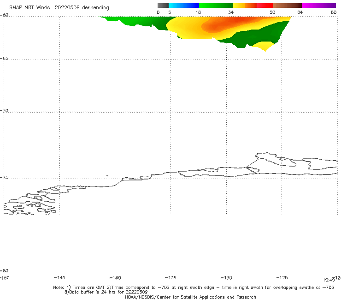Click the note line starting "Note: 1) Times are GMT"
Image resolution: width=341 pixels, height=300 pixels.
pyautogui.click(x=194, y=288)
